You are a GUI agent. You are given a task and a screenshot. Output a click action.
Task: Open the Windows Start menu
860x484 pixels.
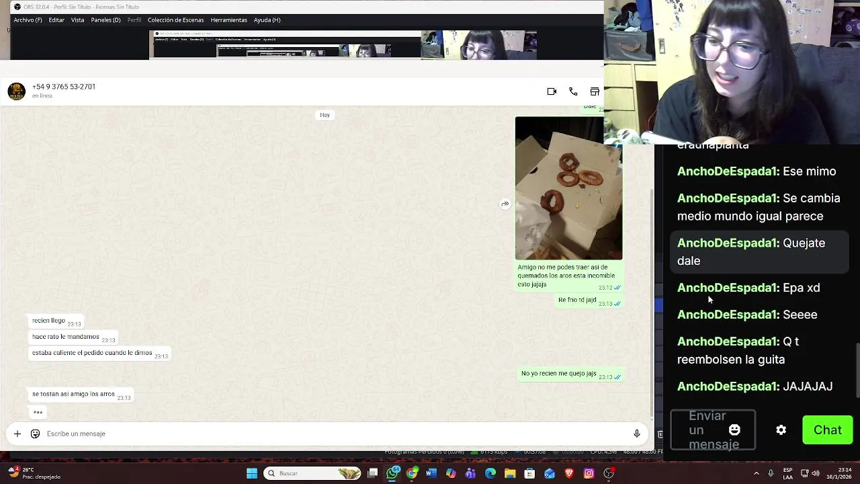252,473
